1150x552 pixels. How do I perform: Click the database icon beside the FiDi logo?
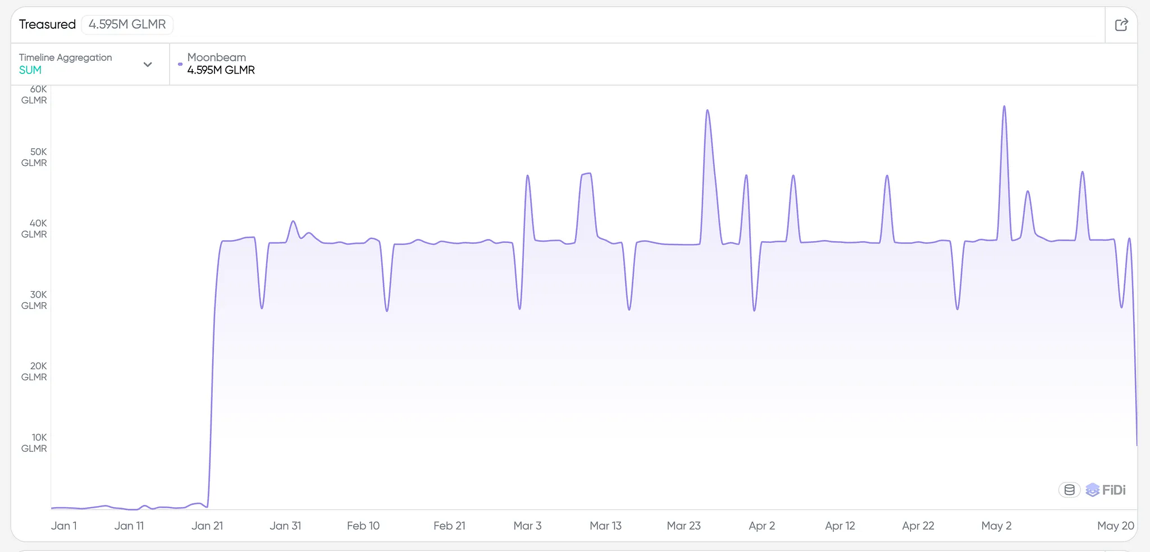coord(1069,490)
